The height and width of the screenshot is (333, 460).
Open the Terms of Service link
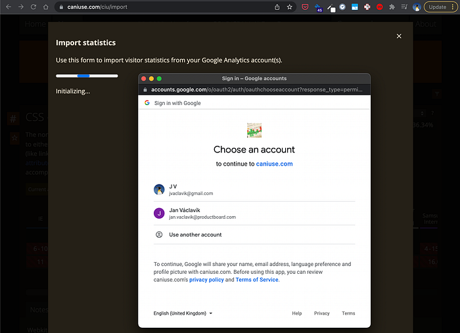point(257,280)
